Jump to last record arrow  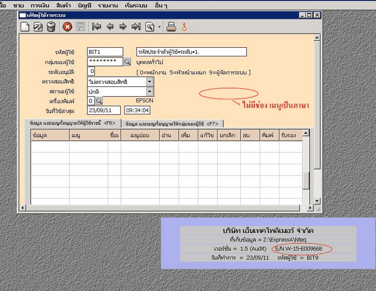tap(136, 26)
